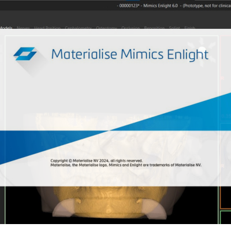Open the Splint workflow tab
Image resolution: width=231 pixels, height=231 pixels.
click(x=174, y=28)
